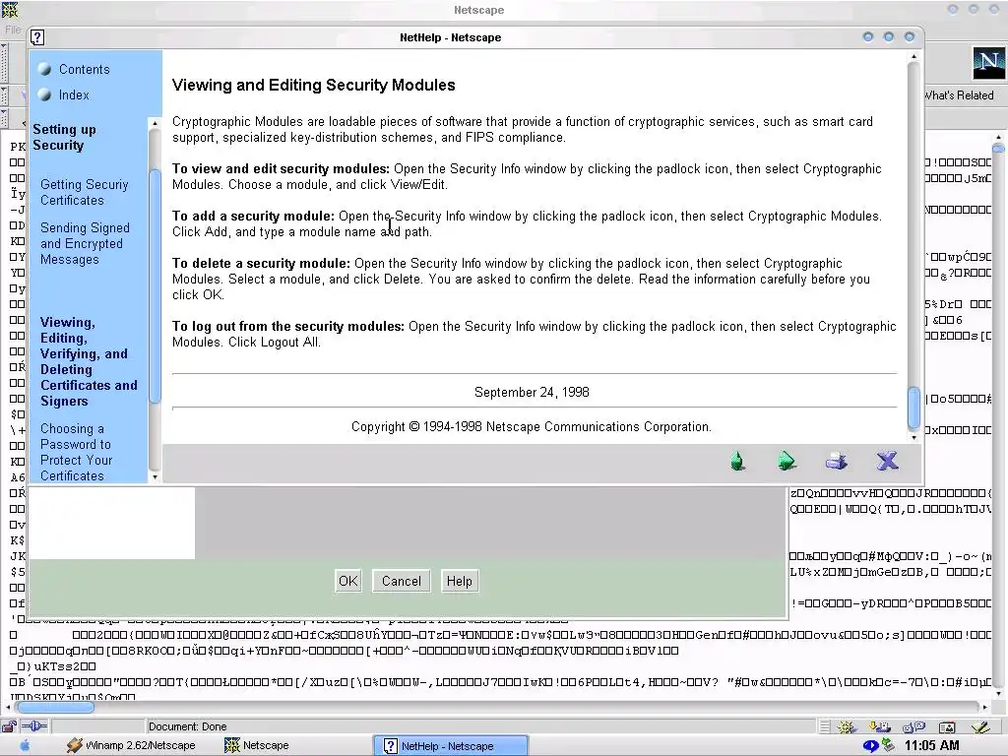The width and height of the screenshot is (1008, 756).
Task: Click OK in the background dialog
Action: click(347, 581)
